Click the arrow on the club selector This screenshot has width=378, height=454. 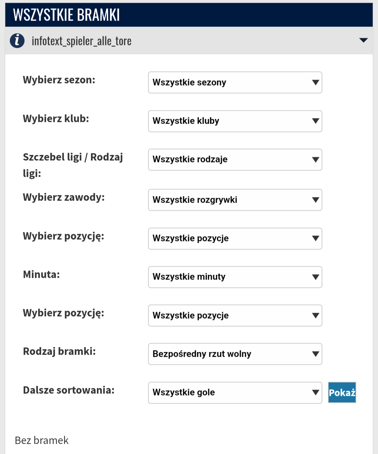point(315,121)
